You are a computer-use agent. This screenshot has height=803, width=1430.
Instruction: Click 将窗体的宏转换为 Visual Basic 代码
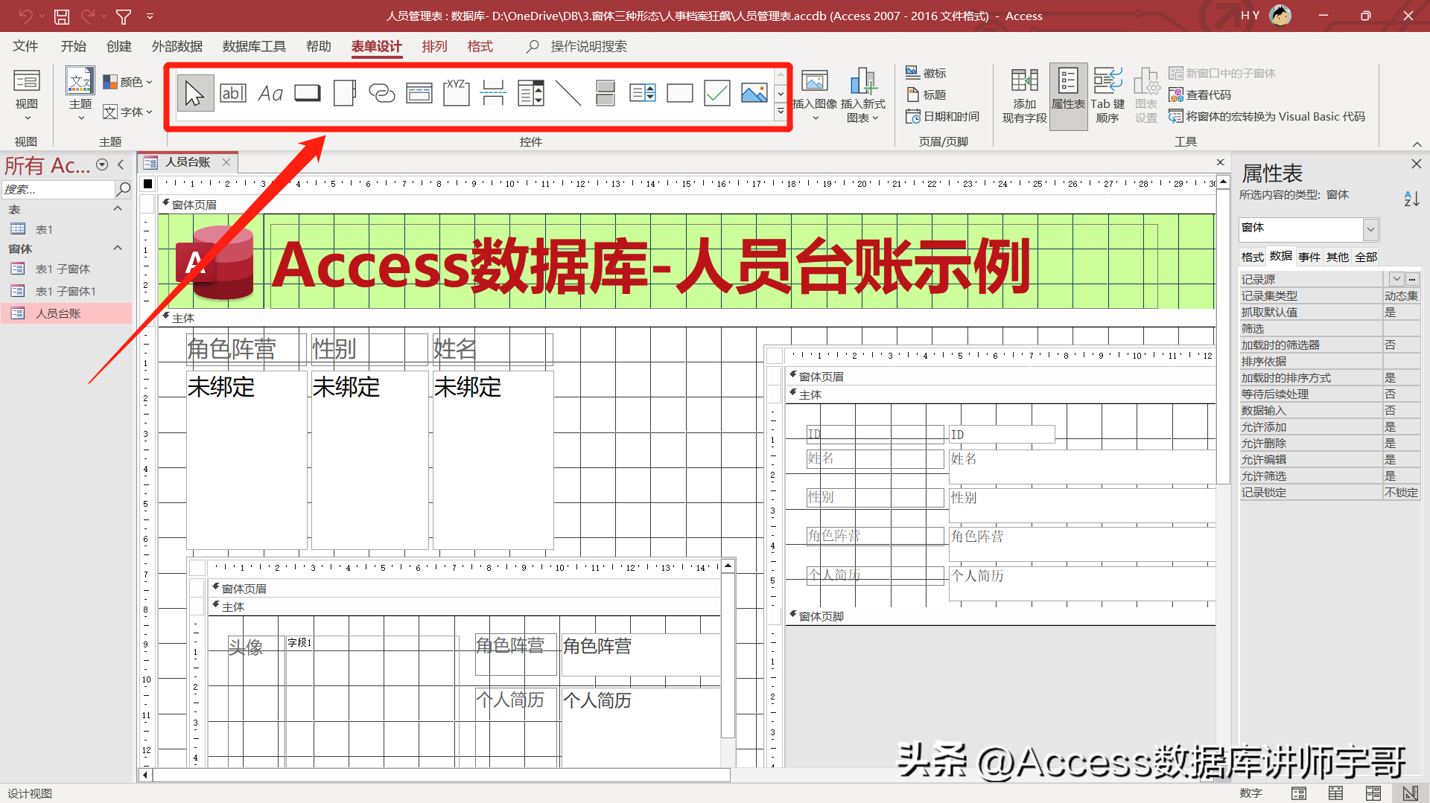(1267, 116)
